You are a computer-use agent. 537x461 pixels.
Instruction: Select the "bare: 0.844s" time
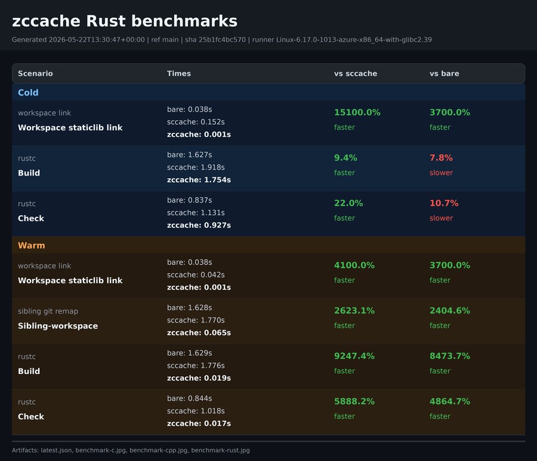[x=189, y=399]
